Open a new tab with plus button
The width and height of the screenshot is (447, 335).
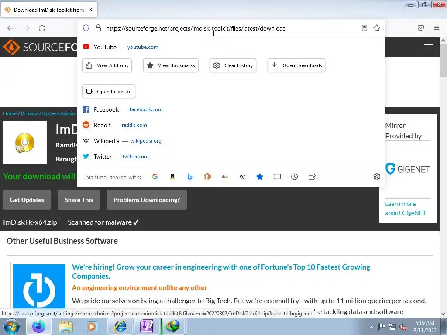[x=107, y=10]
